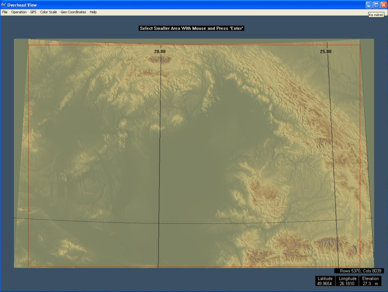Click the 'Kis méret' tooltip

pos(376,15)
